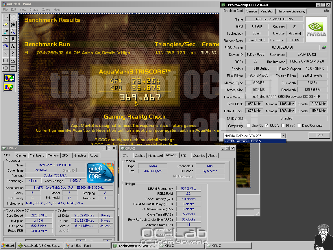Click the GPU name field NVIDIA GeForce GTX 295
The width and height of the screenshot is (333, 250).
click(274, 19)
